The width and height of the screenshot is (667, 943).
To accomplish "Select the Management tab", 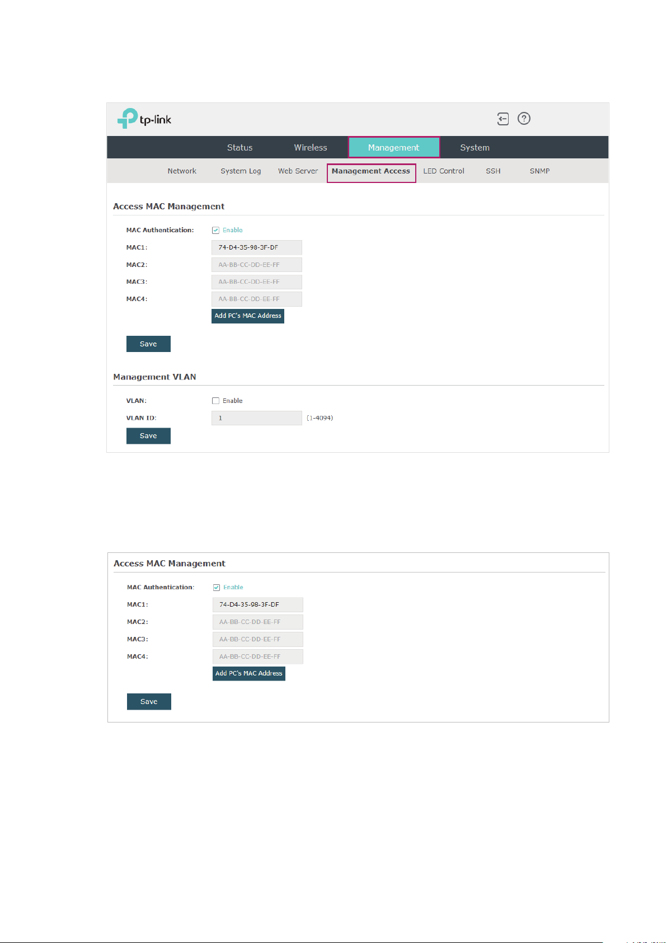I will point(394,148).
